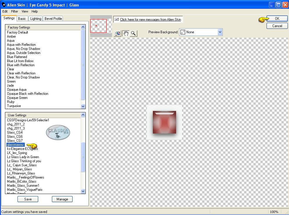Click the OK button

point(277,19)
